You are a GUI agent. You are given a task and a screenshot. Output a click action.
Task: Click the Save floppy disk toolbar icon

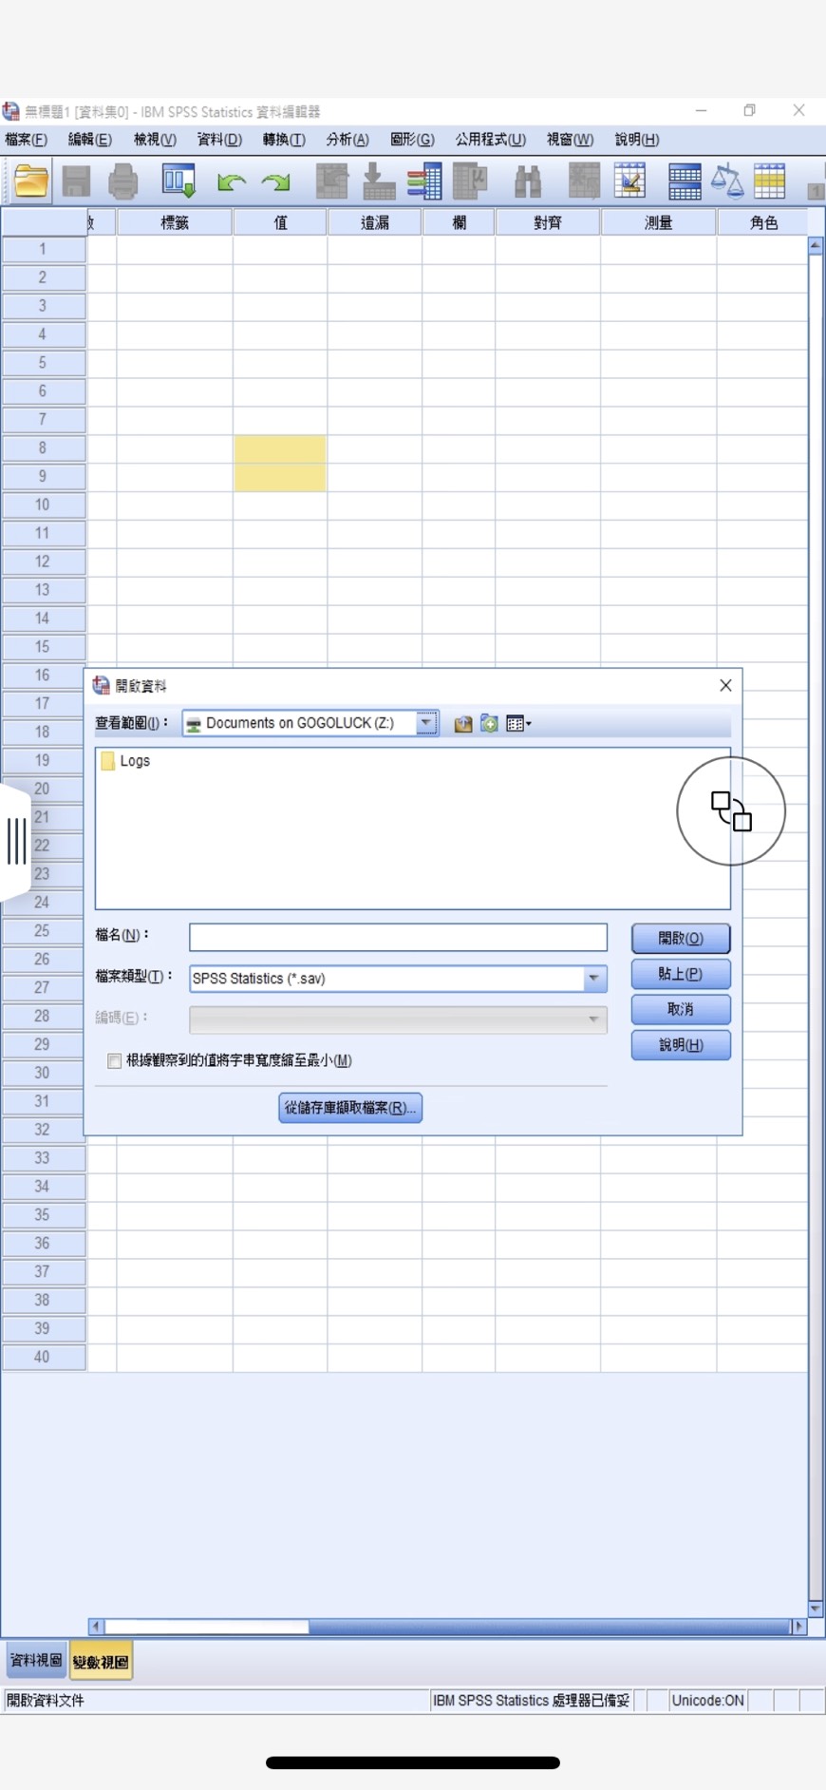click(76, 181)
